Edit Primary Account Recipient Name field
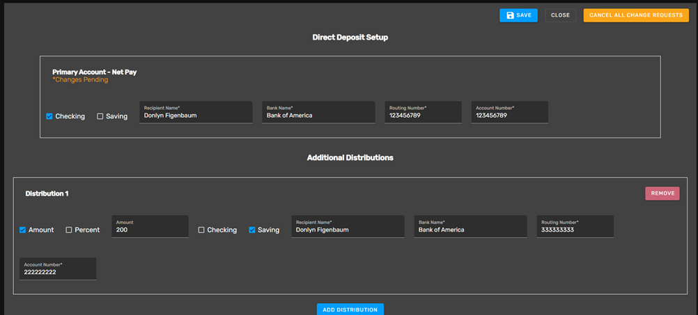Image resolution: width=698 pixels, height=315 pixels. tap(196, 113)
